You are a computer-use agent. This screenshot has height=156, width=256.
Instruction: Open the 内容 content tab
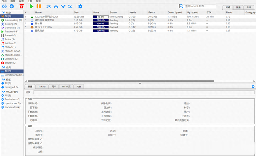[79, 86]
